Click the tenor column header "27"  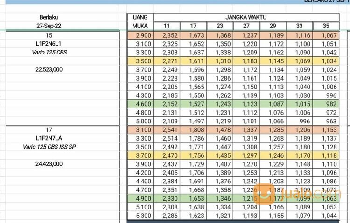pos(246,26)
